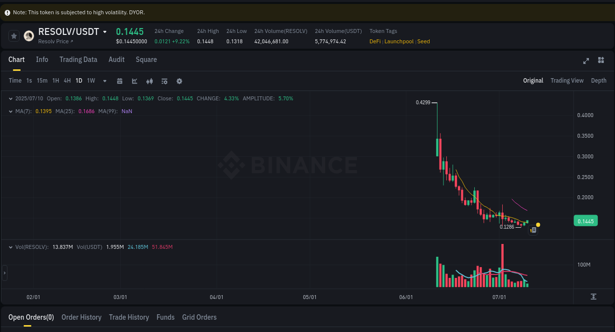This screenshot has height=332, width=615.
Task: Open the chart layout grid icon
Action: tap(601, 60)
